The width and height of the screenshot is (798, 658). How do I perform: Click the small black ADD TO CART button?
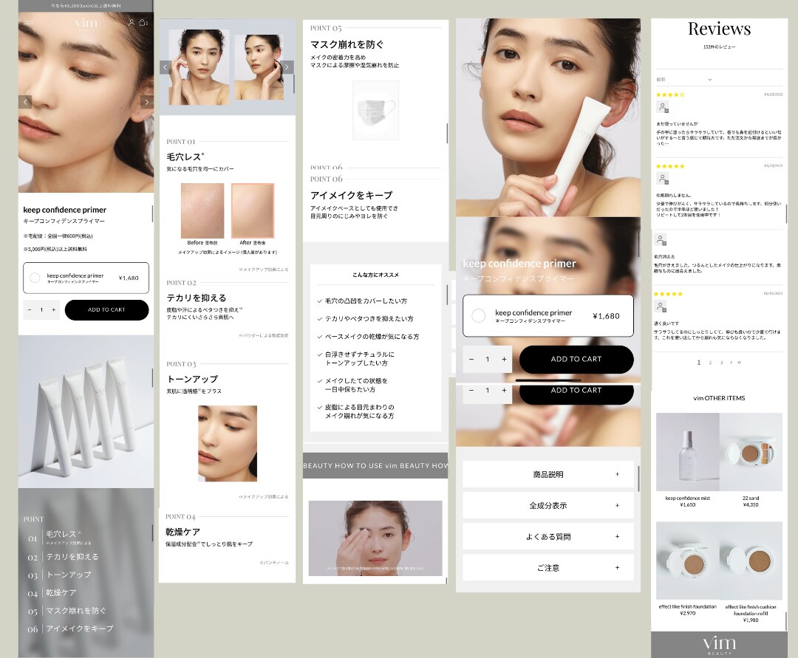pos(107,309)
